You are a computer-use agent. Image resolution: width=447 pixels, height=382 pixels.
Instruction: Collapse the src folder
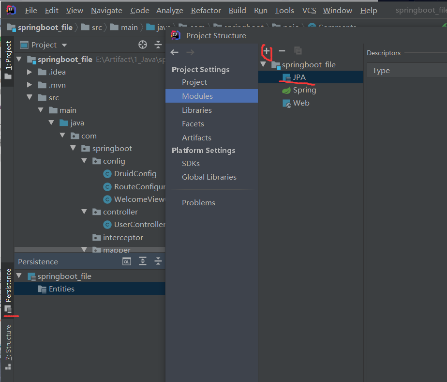tap(30, 97)
